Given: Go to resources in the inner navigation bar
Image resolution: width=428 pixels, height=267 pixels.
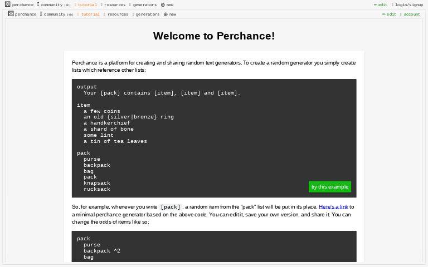Looking at the screenshot, I should pyautogui.click(x=118, y=14).
